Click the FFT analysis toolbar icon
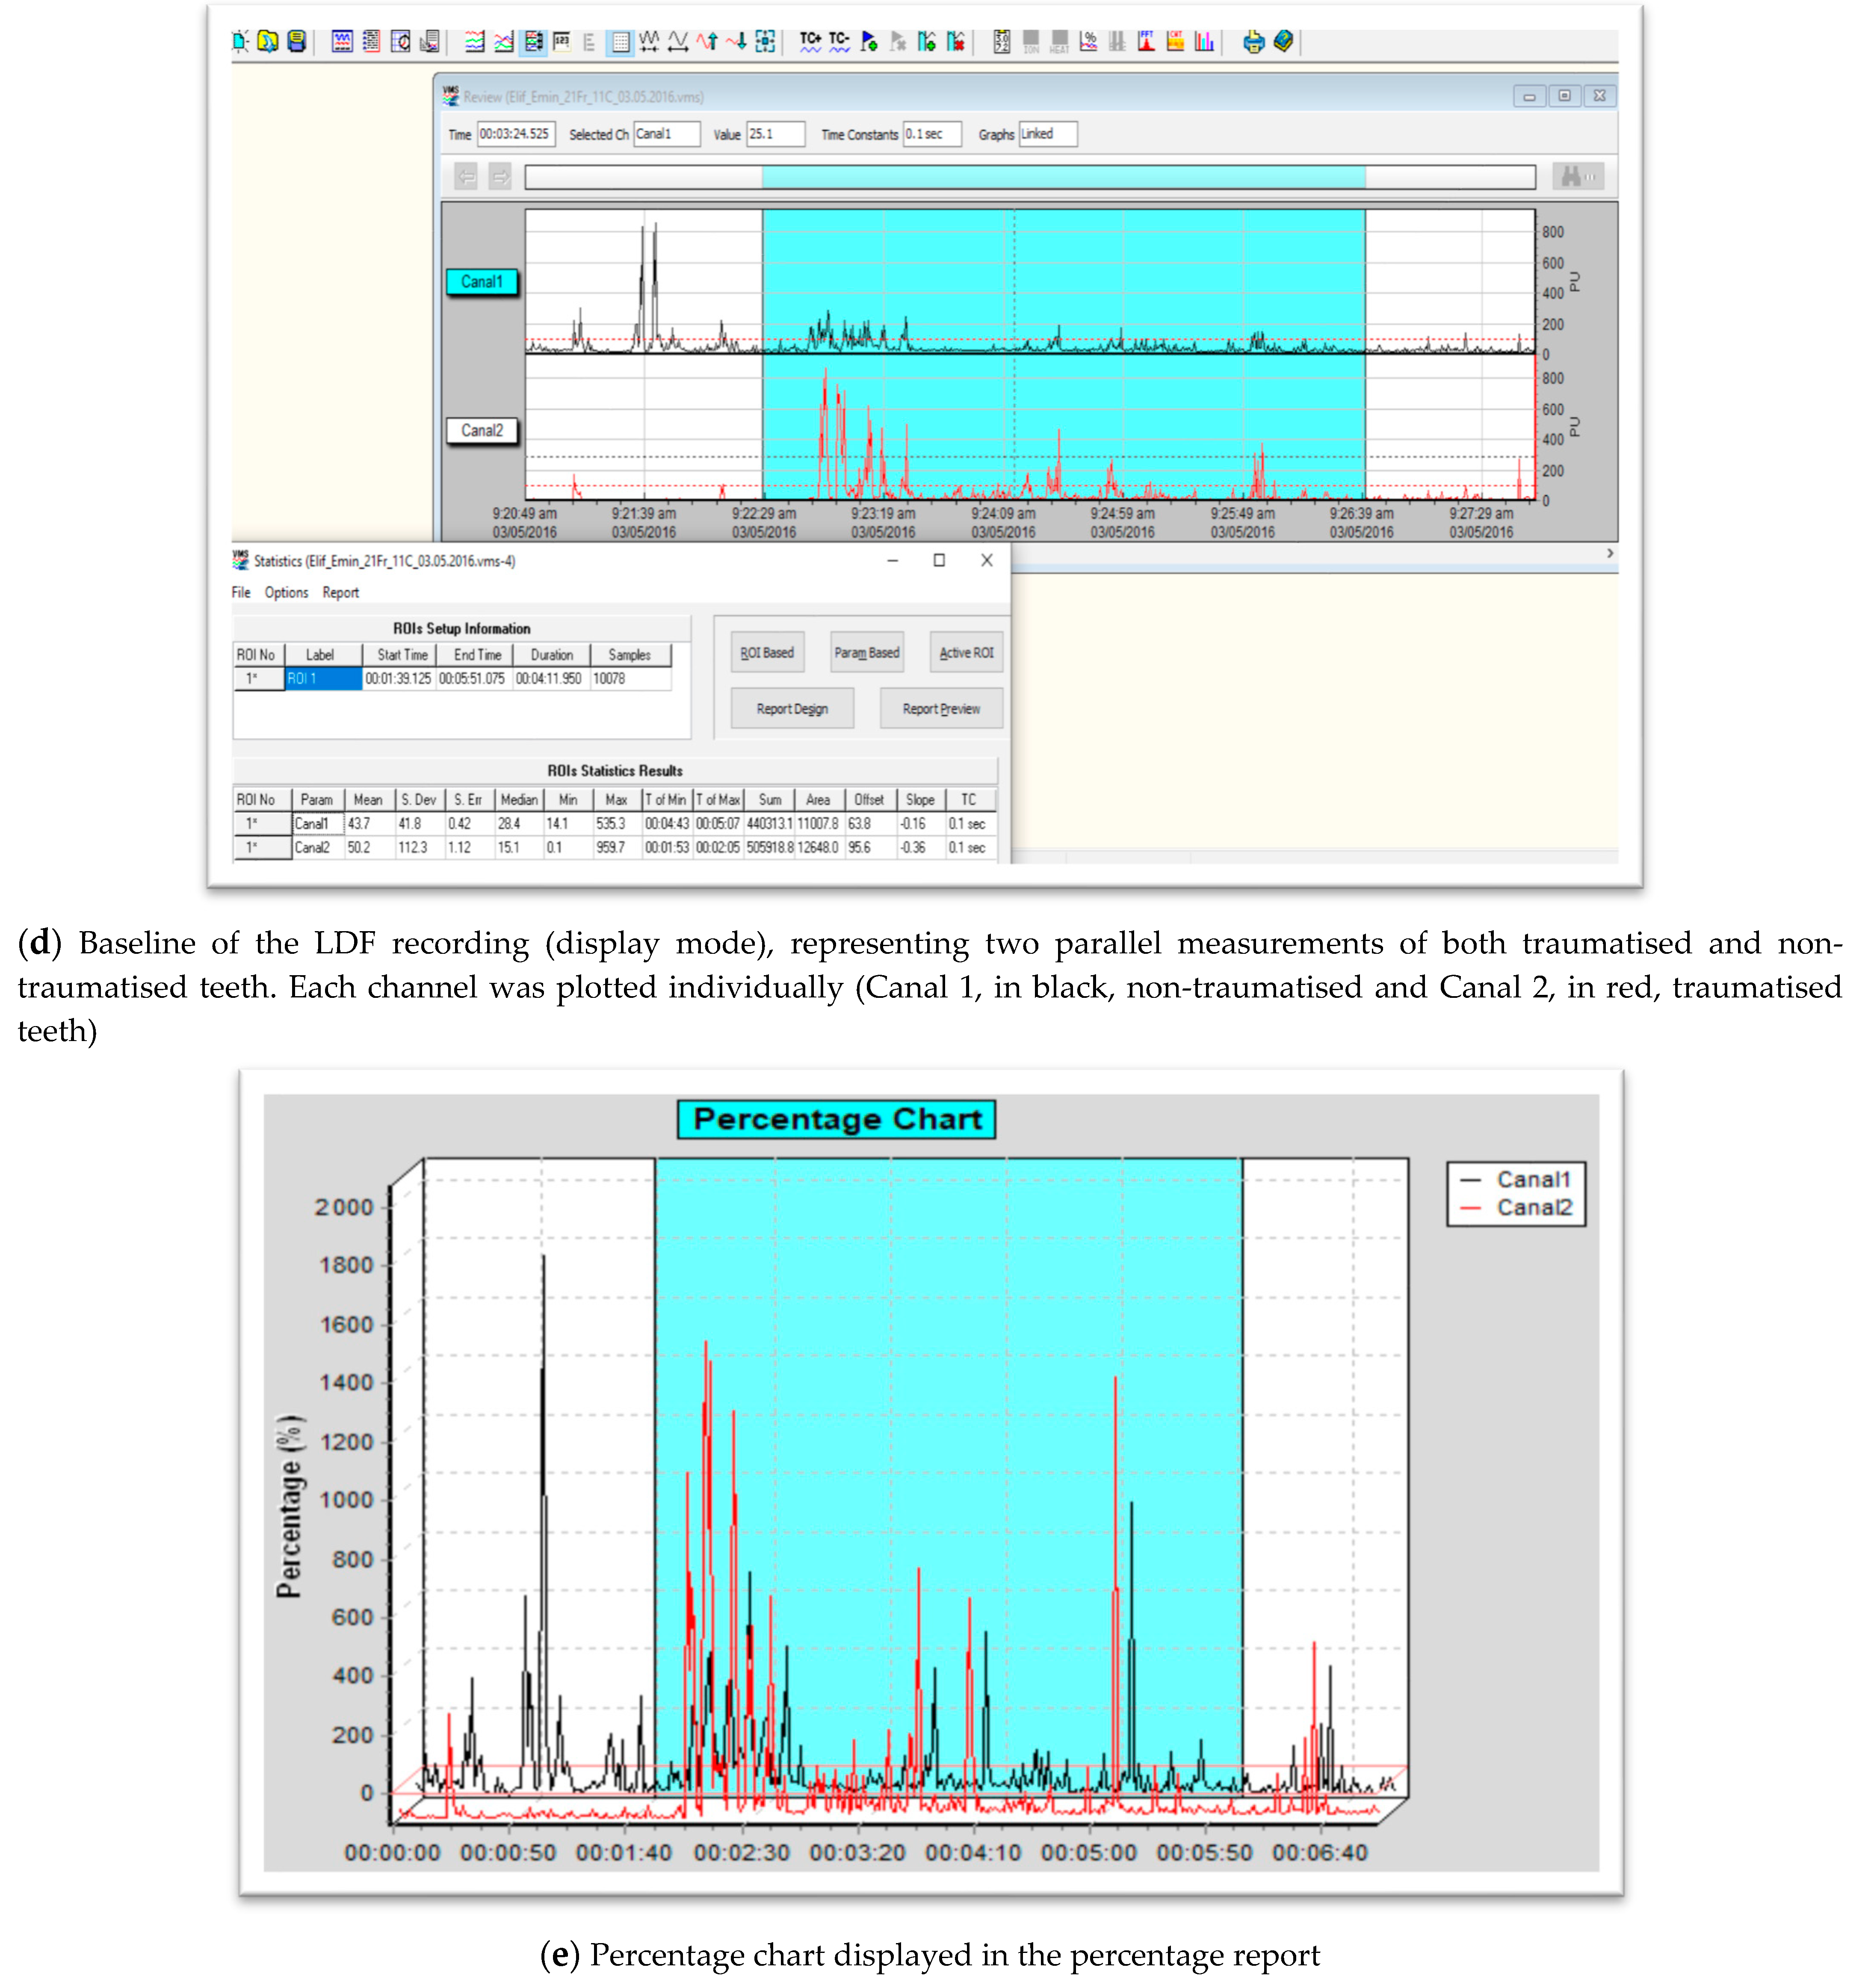Image resolution: width=1871 pixels, height=1988 pixels. (1146, 41)
